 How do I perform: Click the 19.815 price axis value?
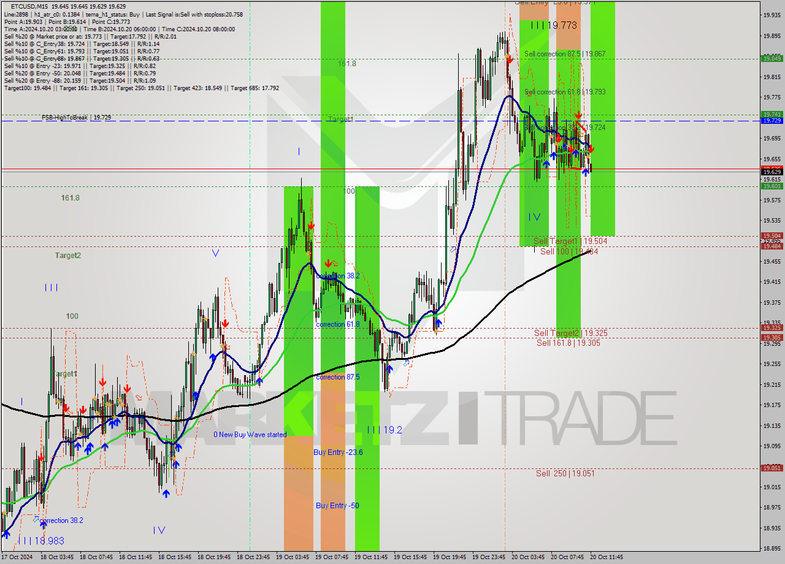(x=772, y=77)
